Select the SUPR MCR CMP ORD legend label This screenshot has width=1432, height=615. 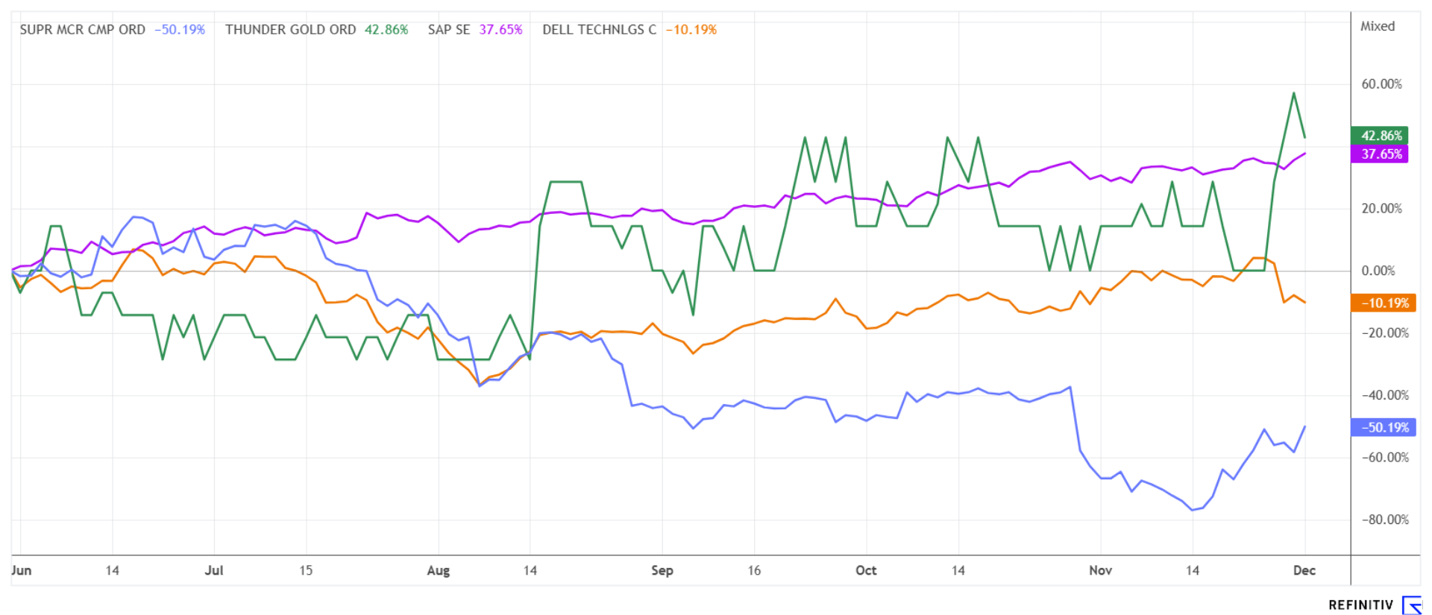point(82,30)
